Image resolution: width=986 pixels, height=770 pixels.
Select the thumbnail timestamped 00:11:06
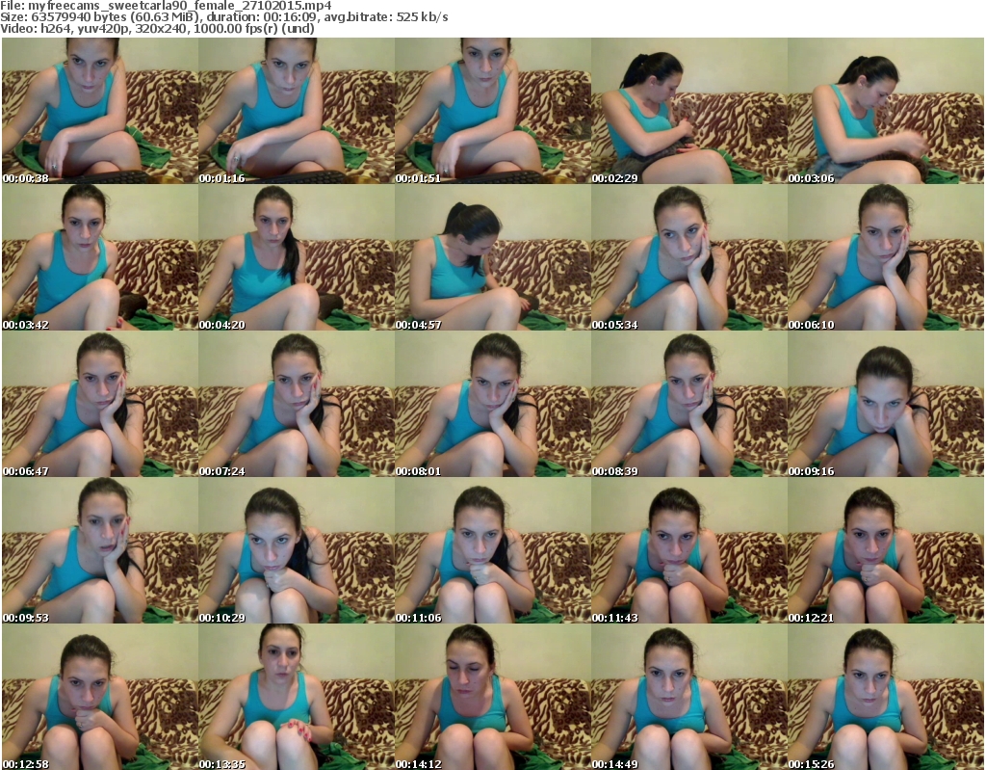tap(493, 550)
